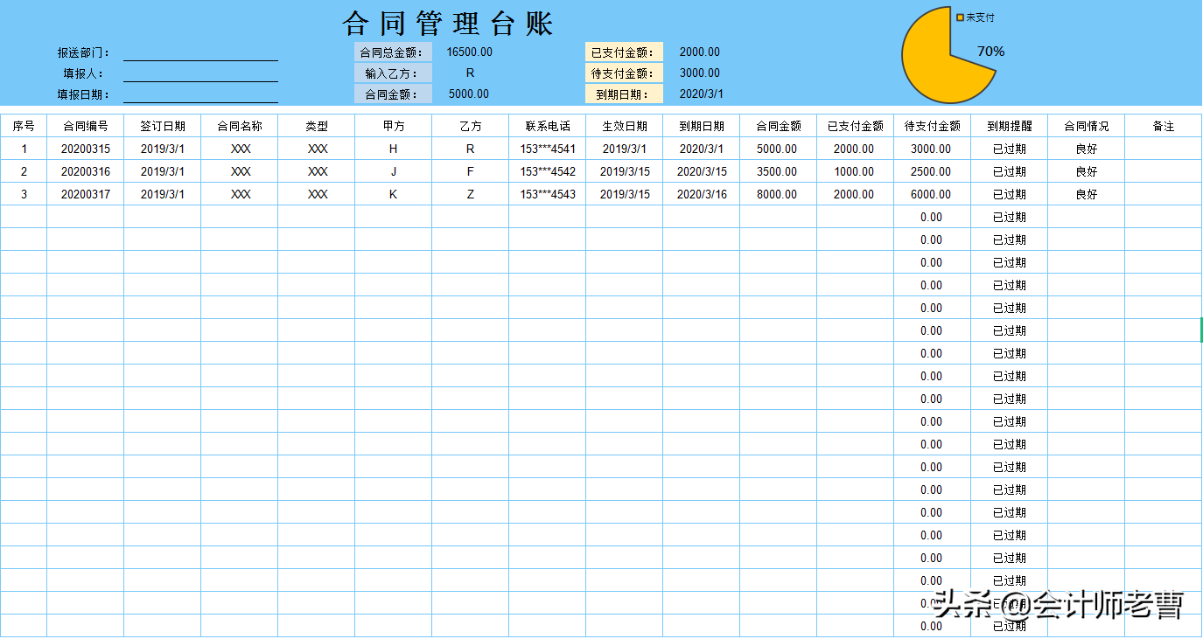Click the 已支付金额 yellow label cell
1203x639 pixels.
click(623, 52)
